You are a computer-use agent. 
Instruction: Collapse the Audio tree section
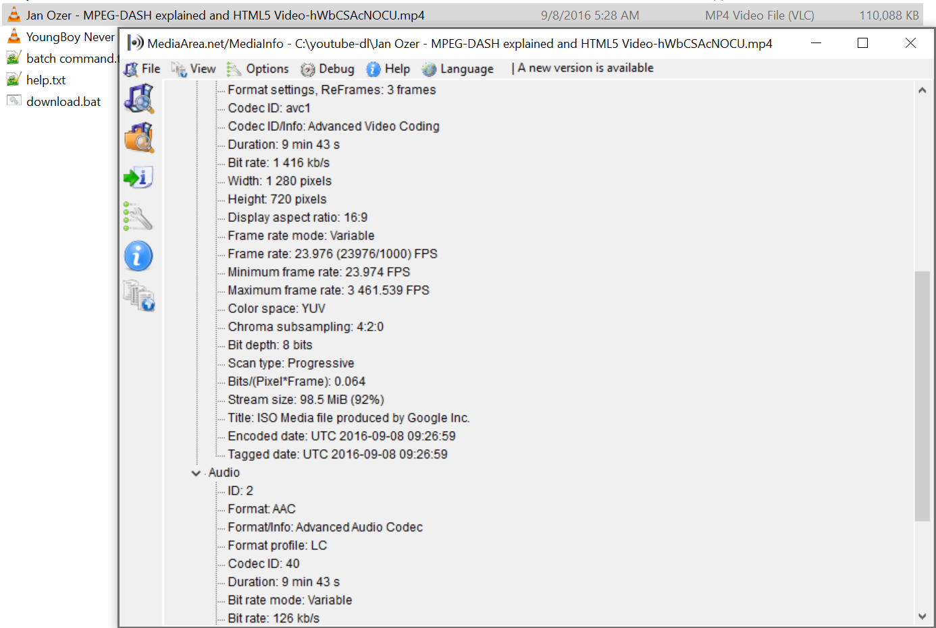(x=196, y=473)
